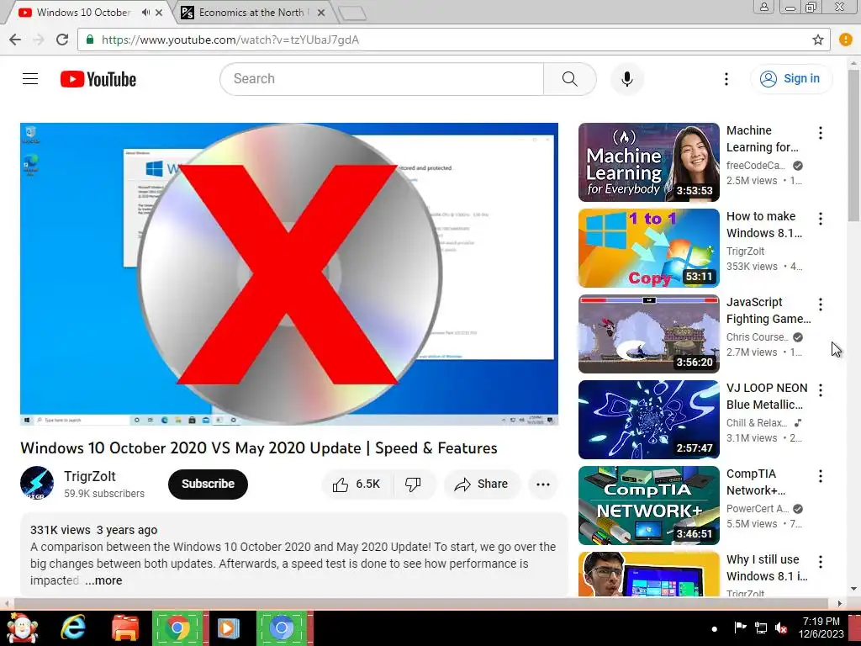Open a new tab button

click(352, 13)
